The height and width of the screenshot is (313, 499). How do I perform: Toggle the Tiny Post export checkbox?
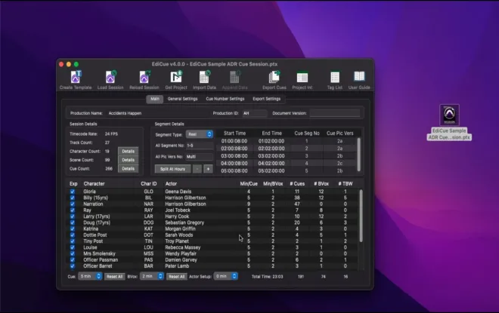pos(73,241)
